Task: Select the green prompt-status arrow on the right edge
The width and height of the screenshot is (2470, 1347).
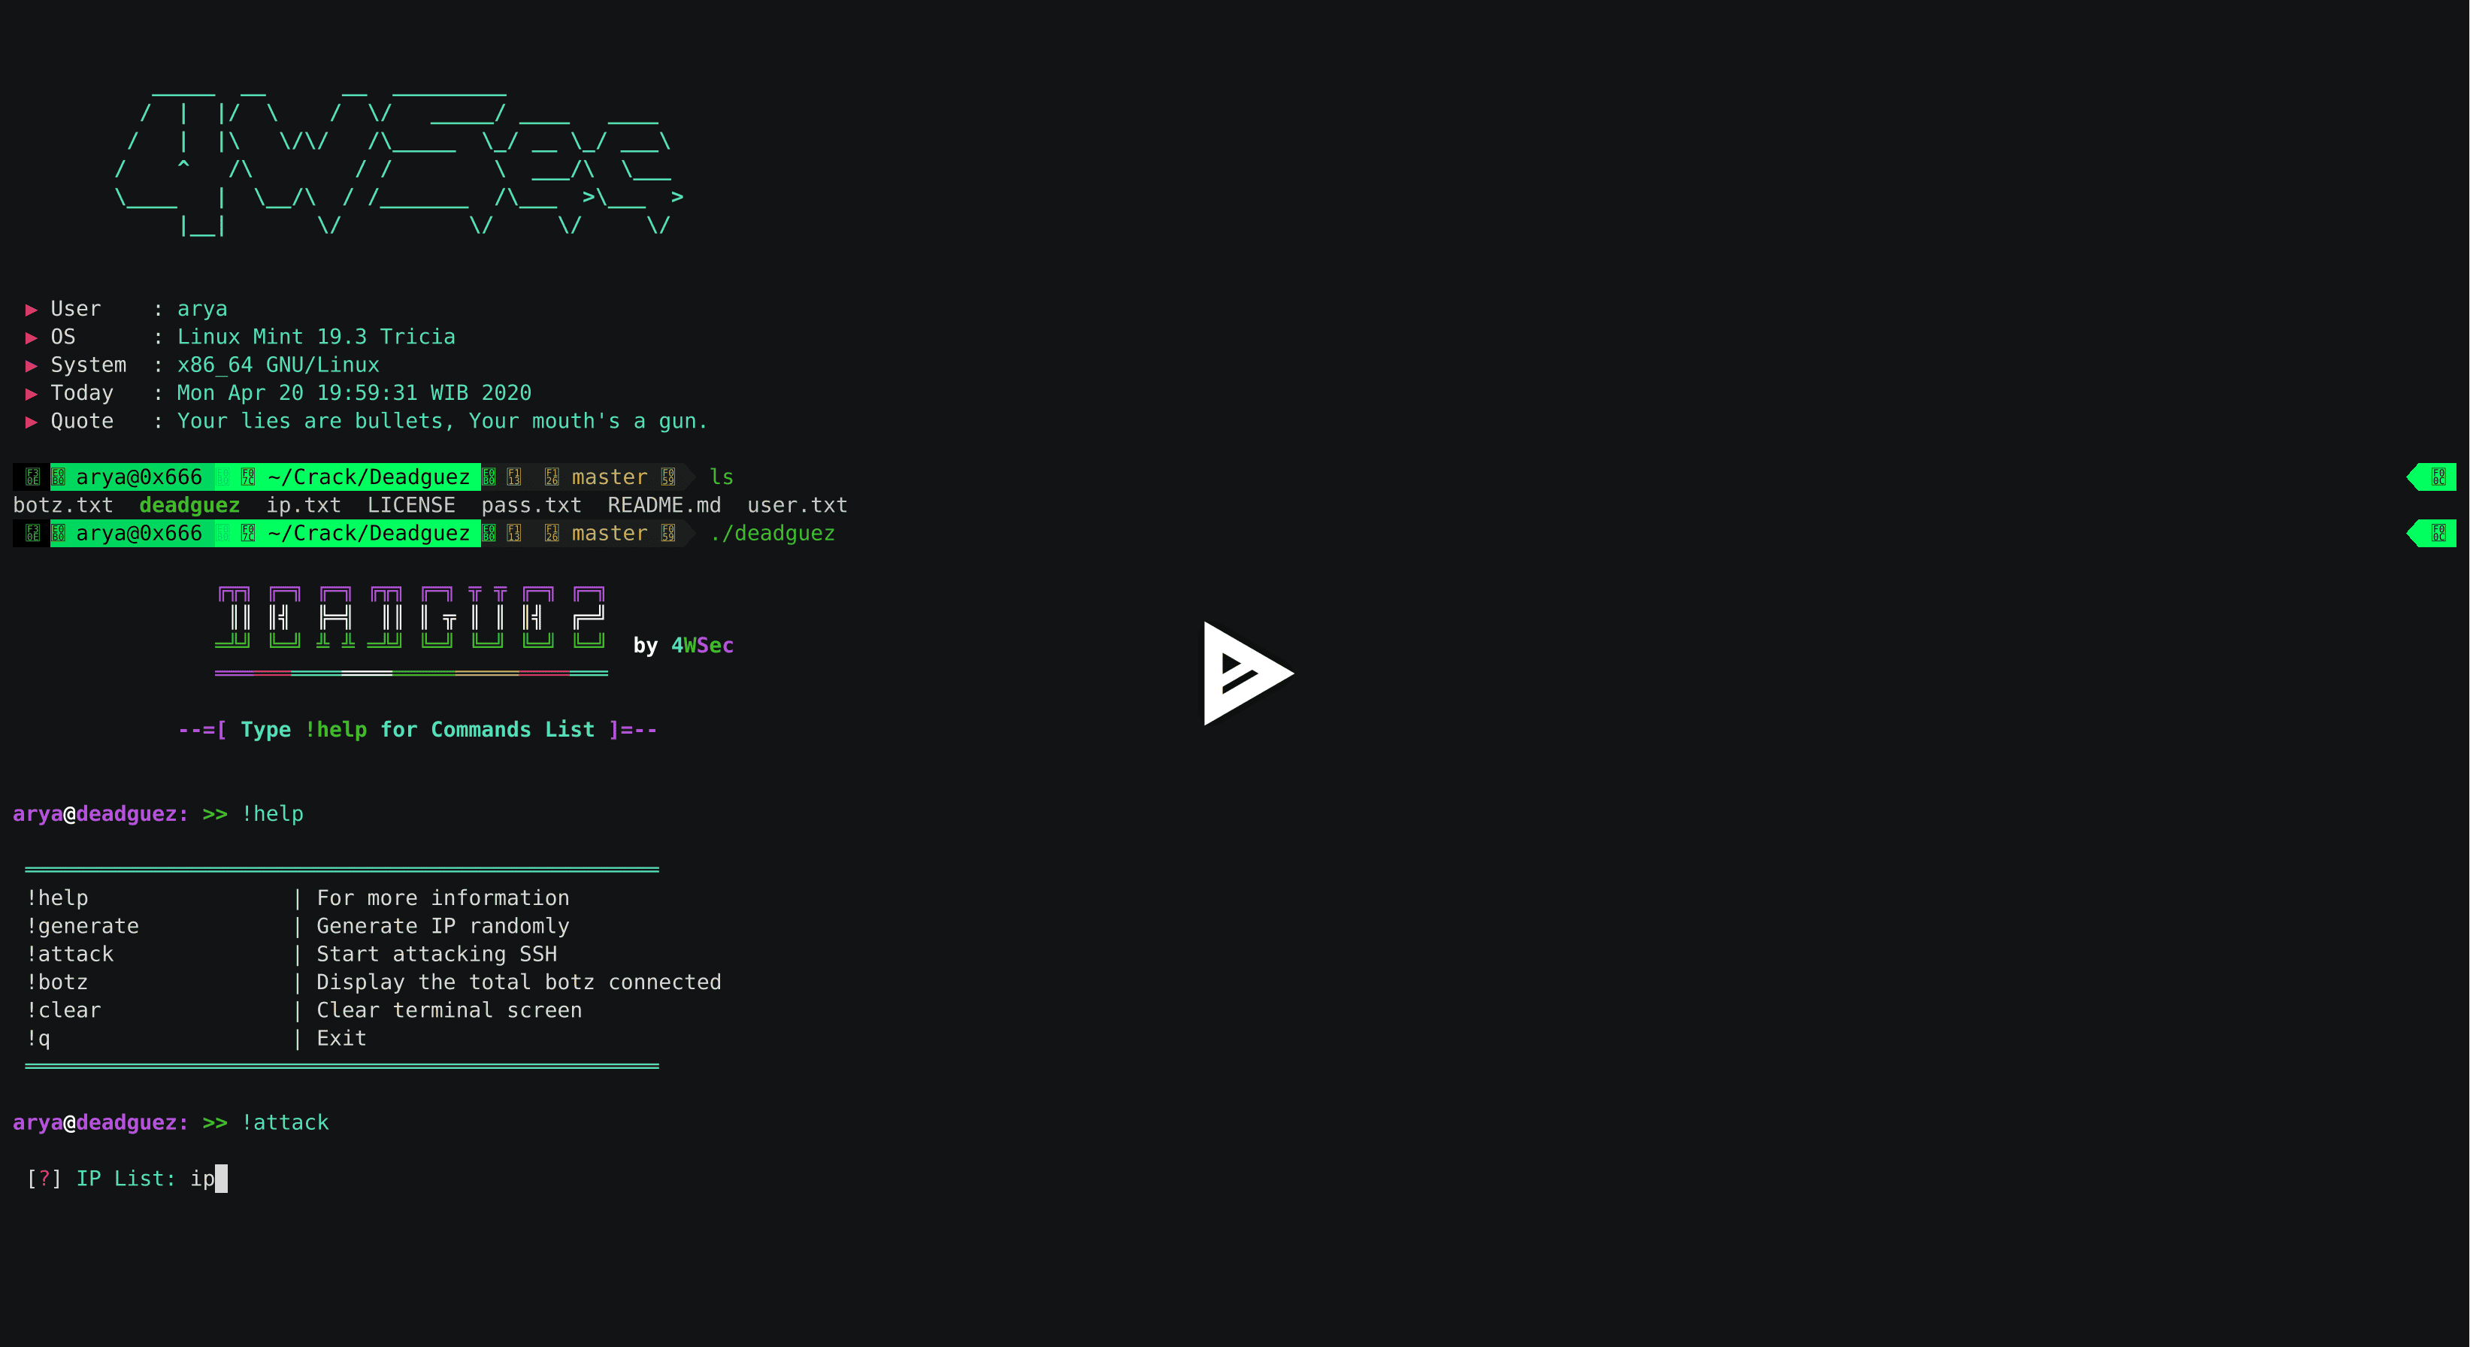Action: click(2432, 477)
